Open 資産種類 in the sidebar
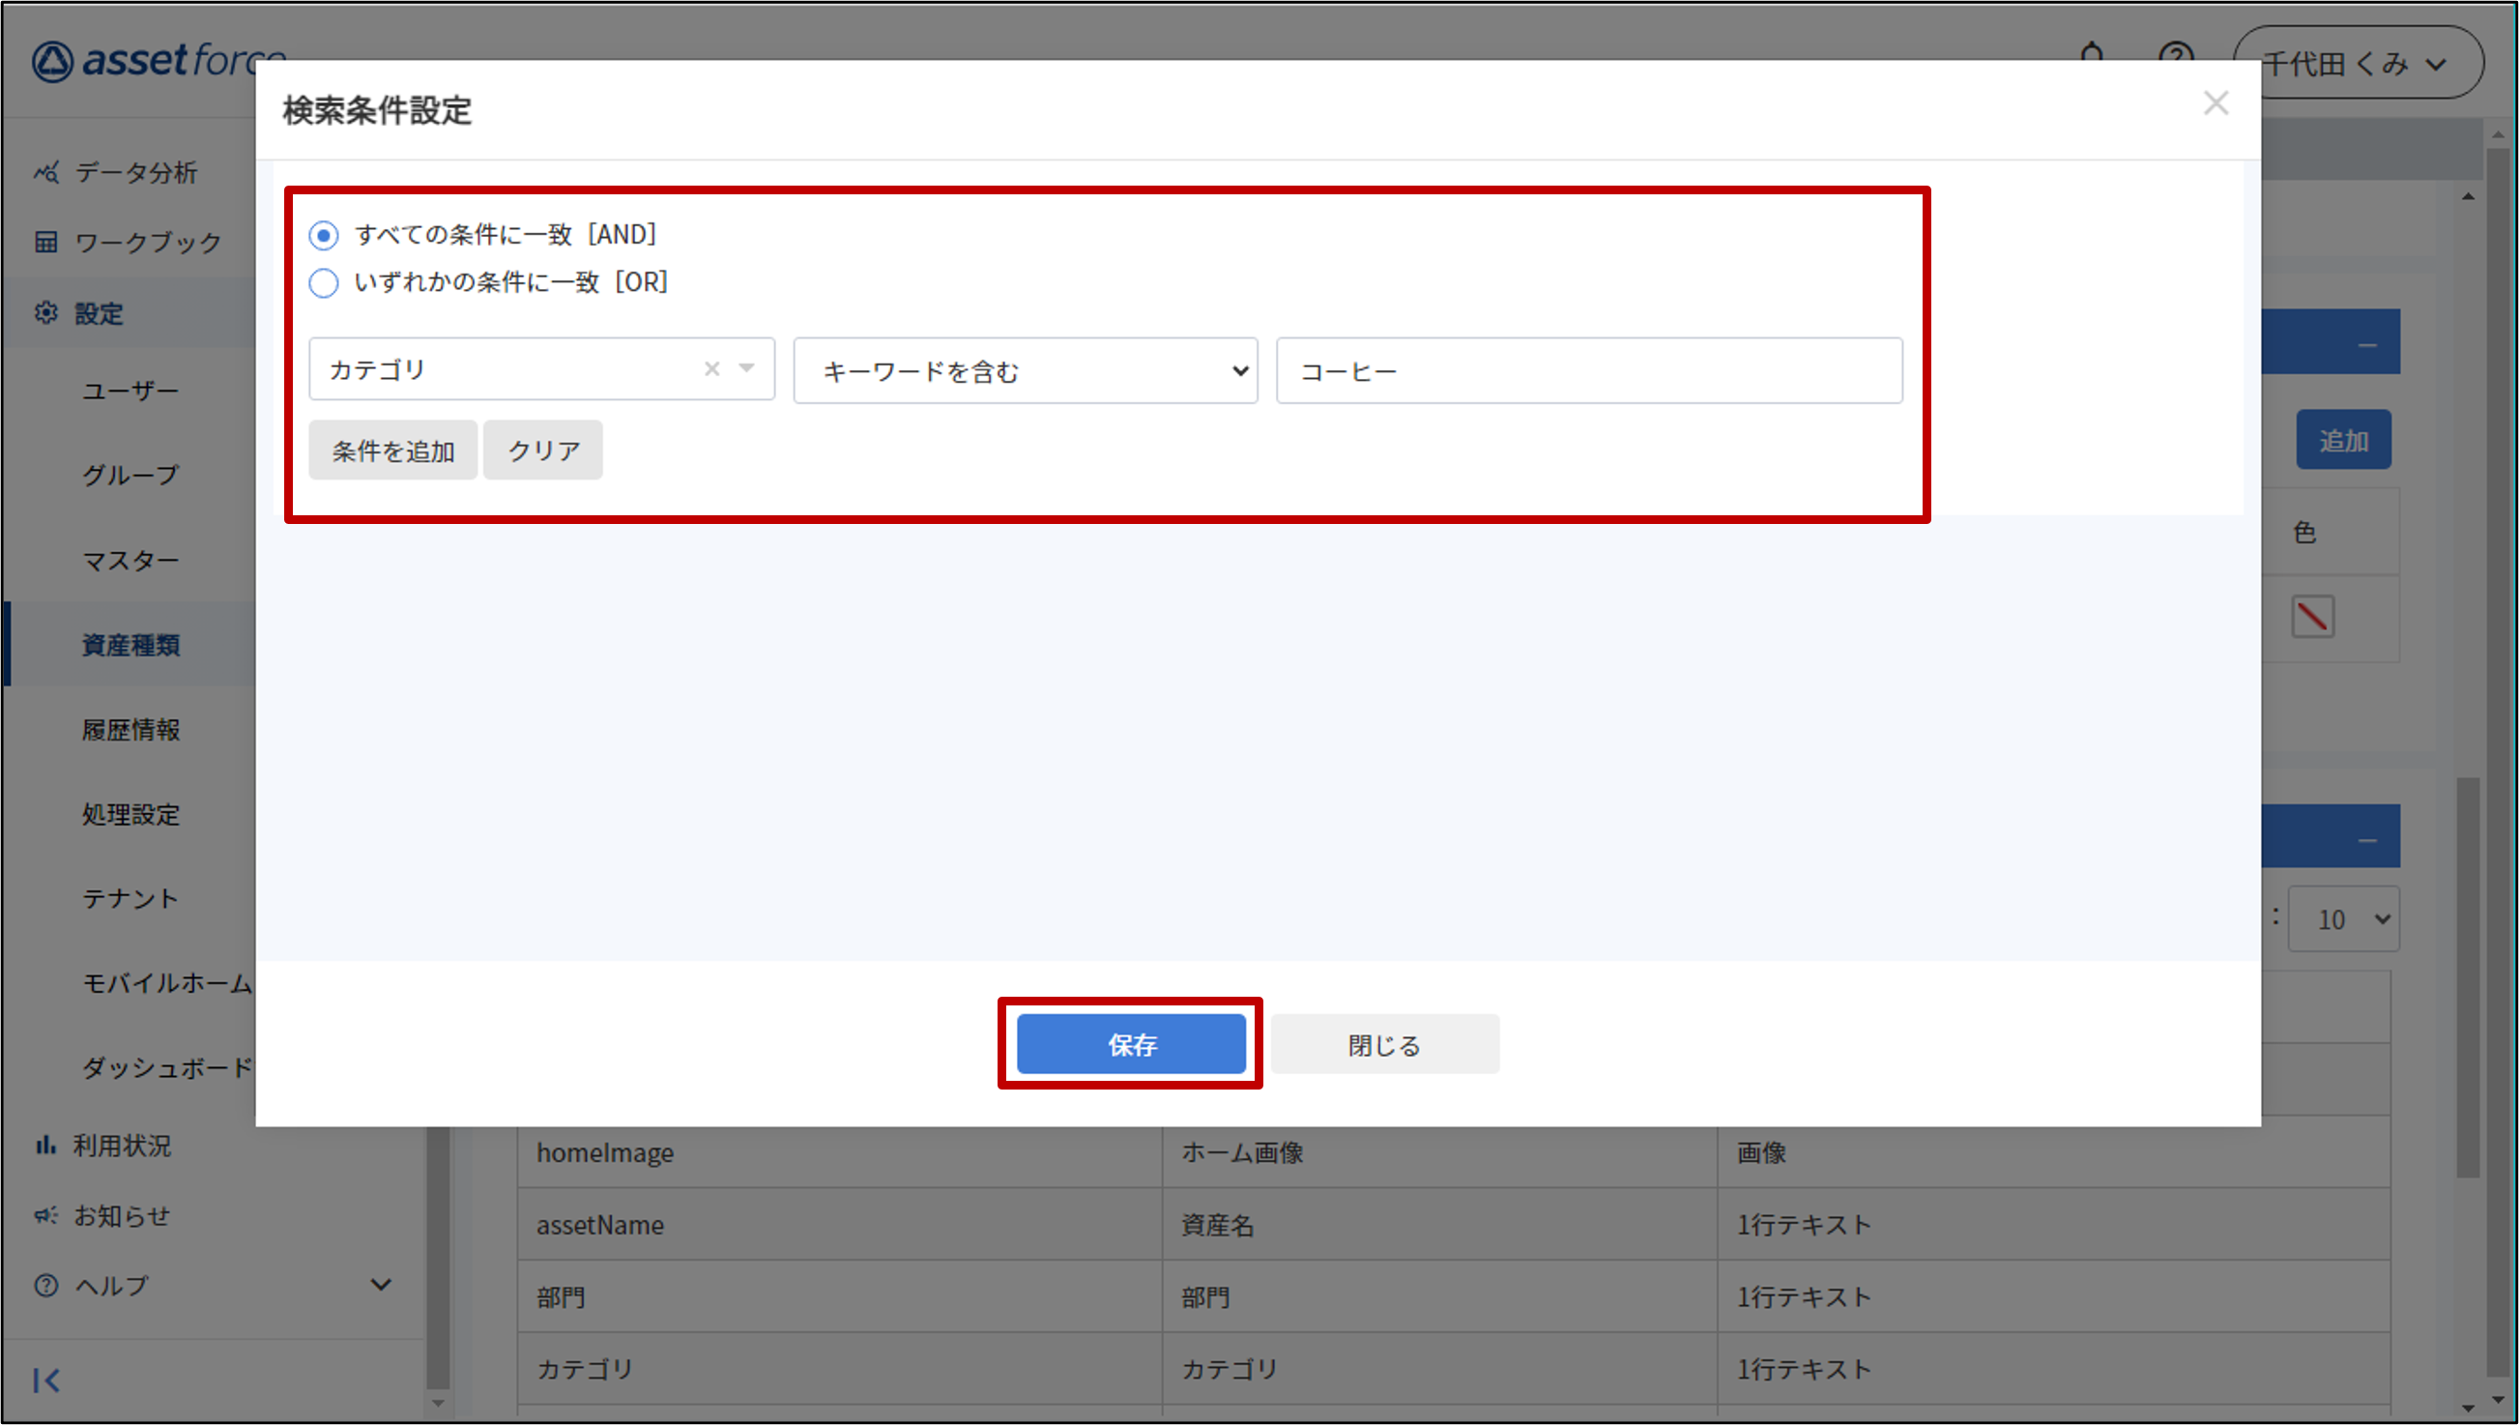Screen dimensions: 2519x1425 point(131,645)
